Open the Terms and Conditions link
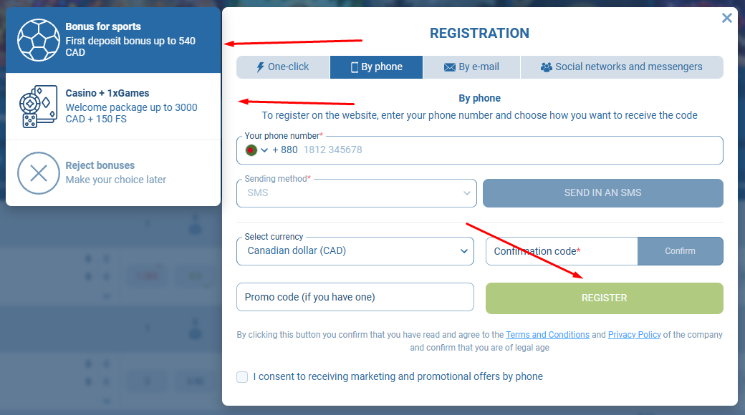The height and width of the screenshot is (415, 745). 547,335
